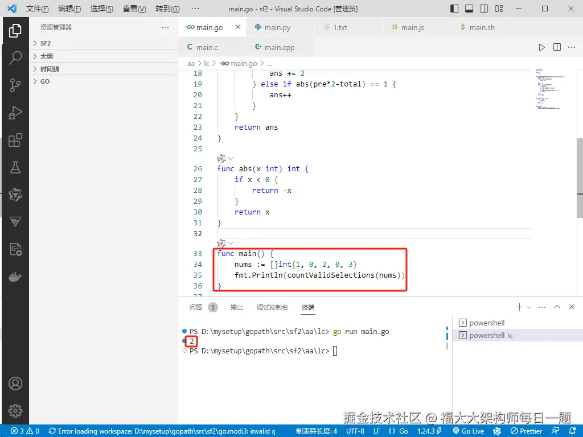583x437 pixels.
Task: Click the Error loading workspace status message
Action: click(162, 431)
